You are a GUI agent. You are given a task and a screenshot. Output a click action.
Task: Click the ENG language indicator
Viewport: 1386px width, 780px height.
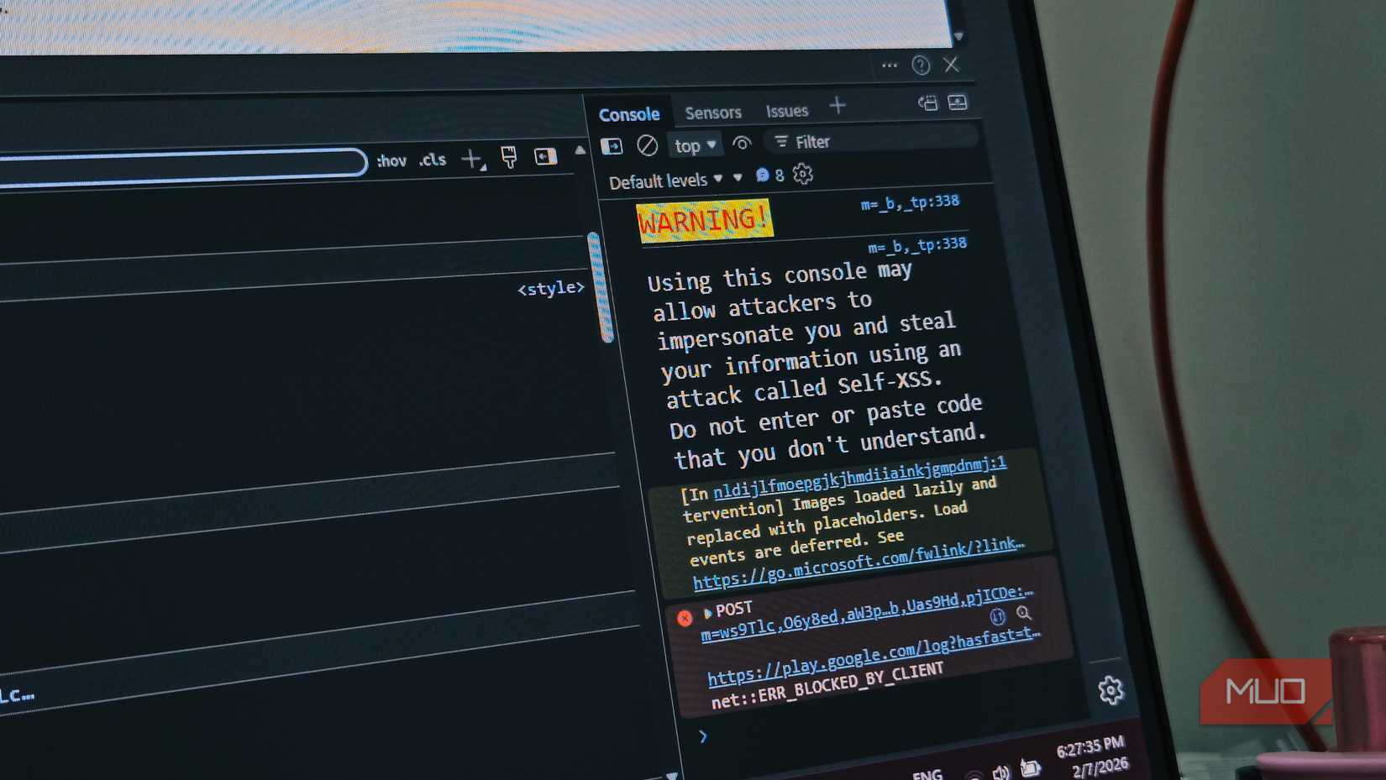point(927,775)
